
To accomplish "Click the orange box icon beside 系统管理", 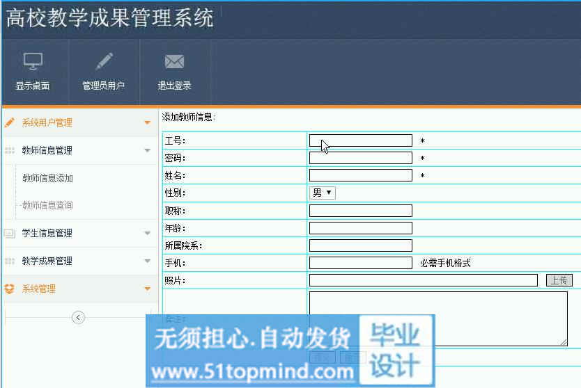I will click(10, 289).
